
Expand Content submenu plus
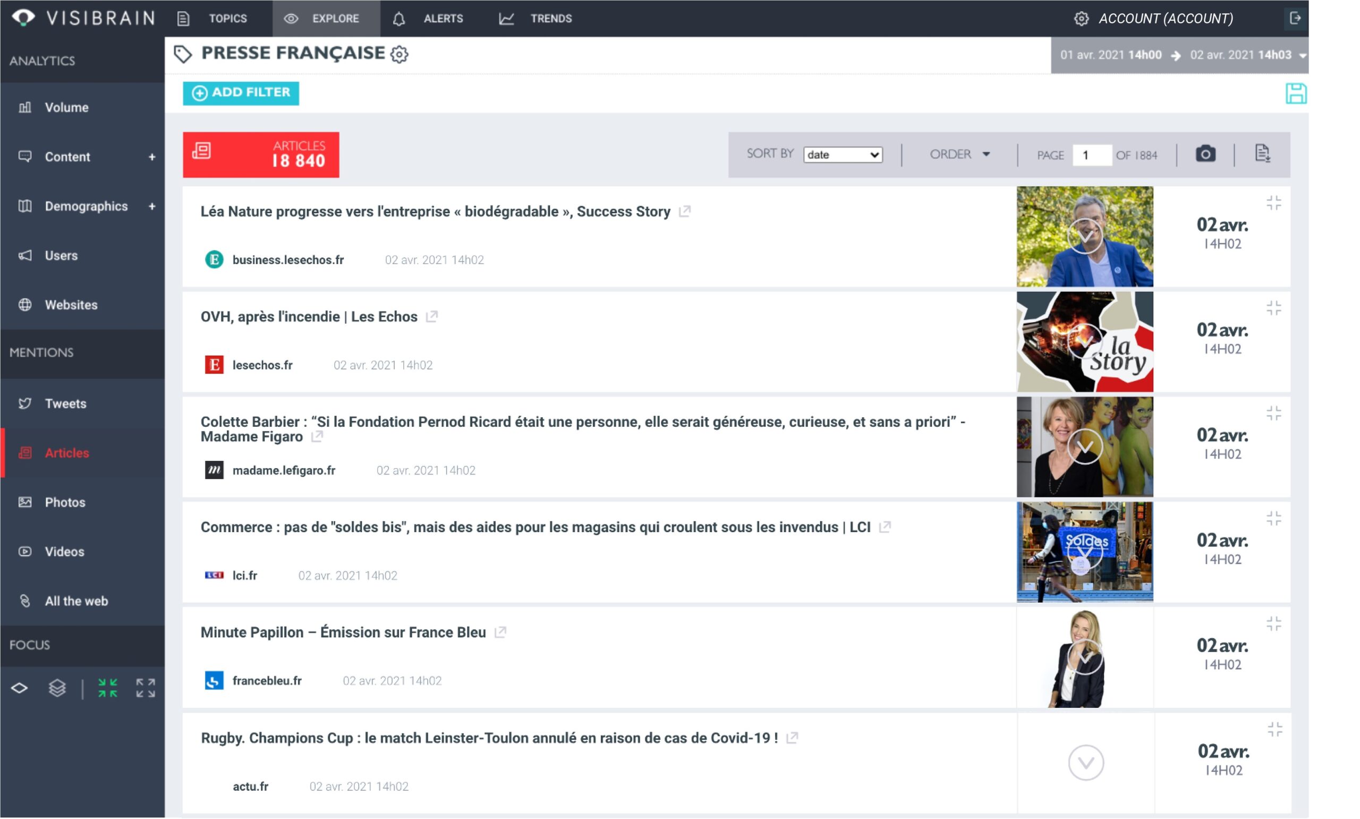click(x=151, y=157)
